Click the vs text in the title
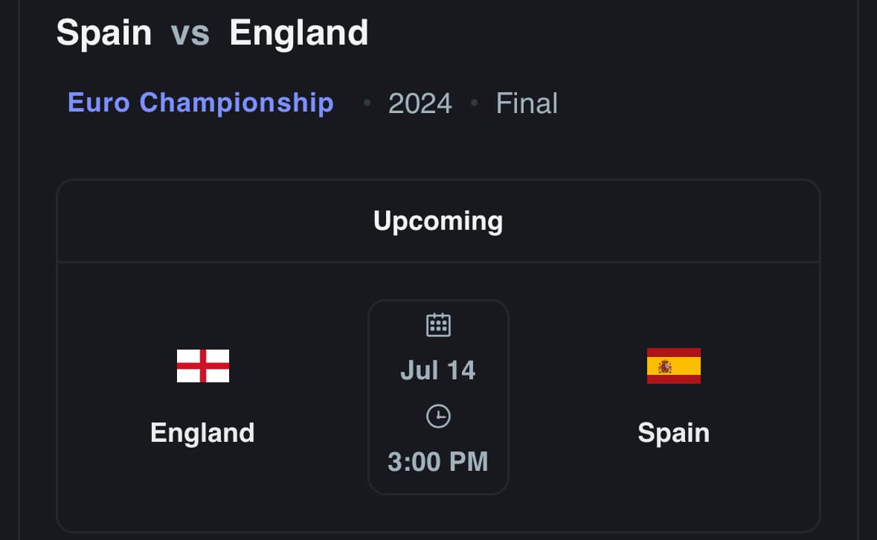 coord(190,33)
